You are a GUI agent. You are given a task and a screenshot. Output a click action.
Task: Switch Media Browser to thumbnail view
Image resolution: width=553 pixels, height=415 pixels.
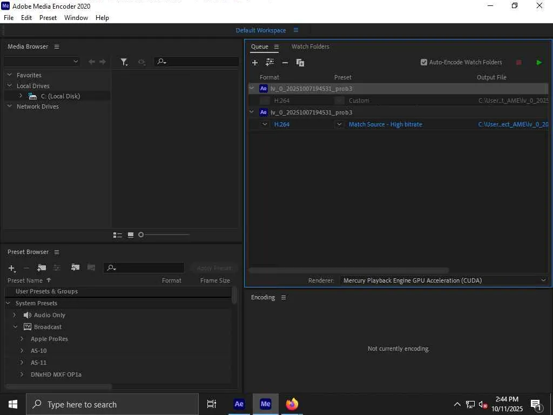point(131,235)
